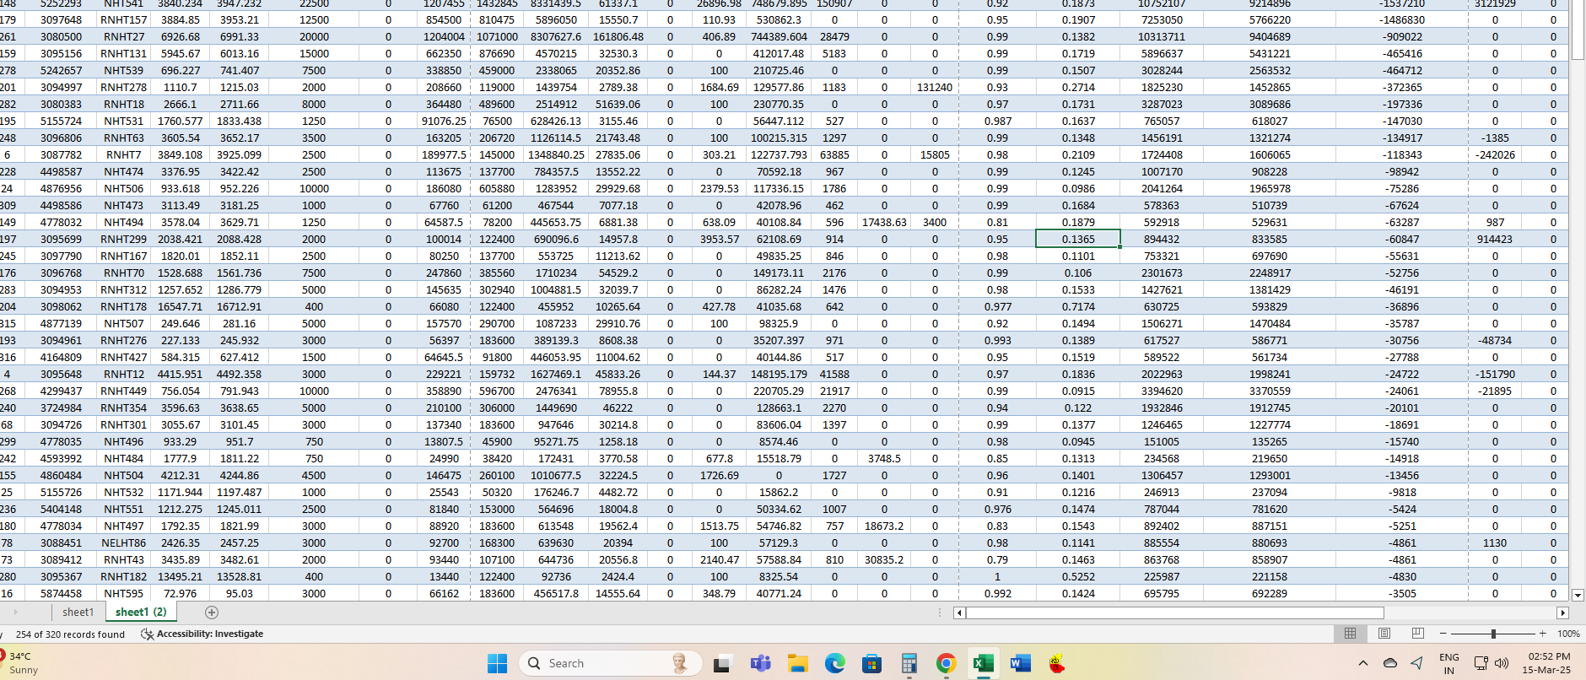
Task: Click the 100% zoom level button
Action: click(1568, 634)
